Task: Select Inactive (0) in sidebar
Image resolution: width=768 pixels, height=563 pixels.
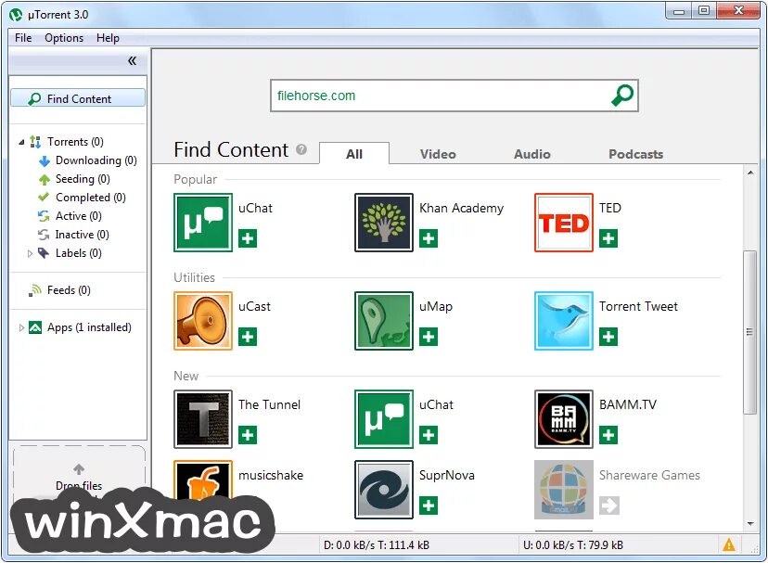Action: click(x=83, y=235)
